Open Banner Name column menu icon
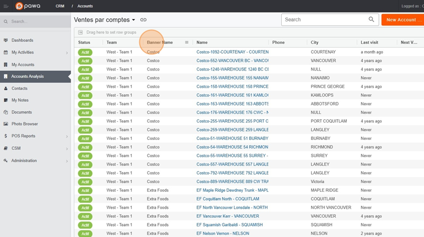424x237 pixels. pyautogui.click(x=187, y=42)
